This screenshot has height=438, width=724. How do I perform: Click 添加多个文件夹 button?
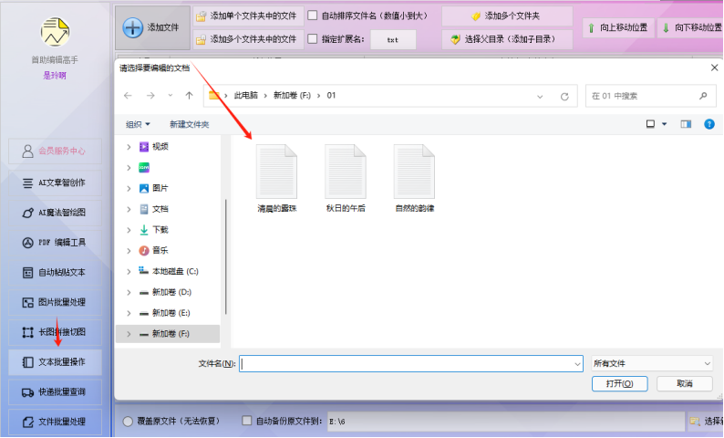(507, 16)
